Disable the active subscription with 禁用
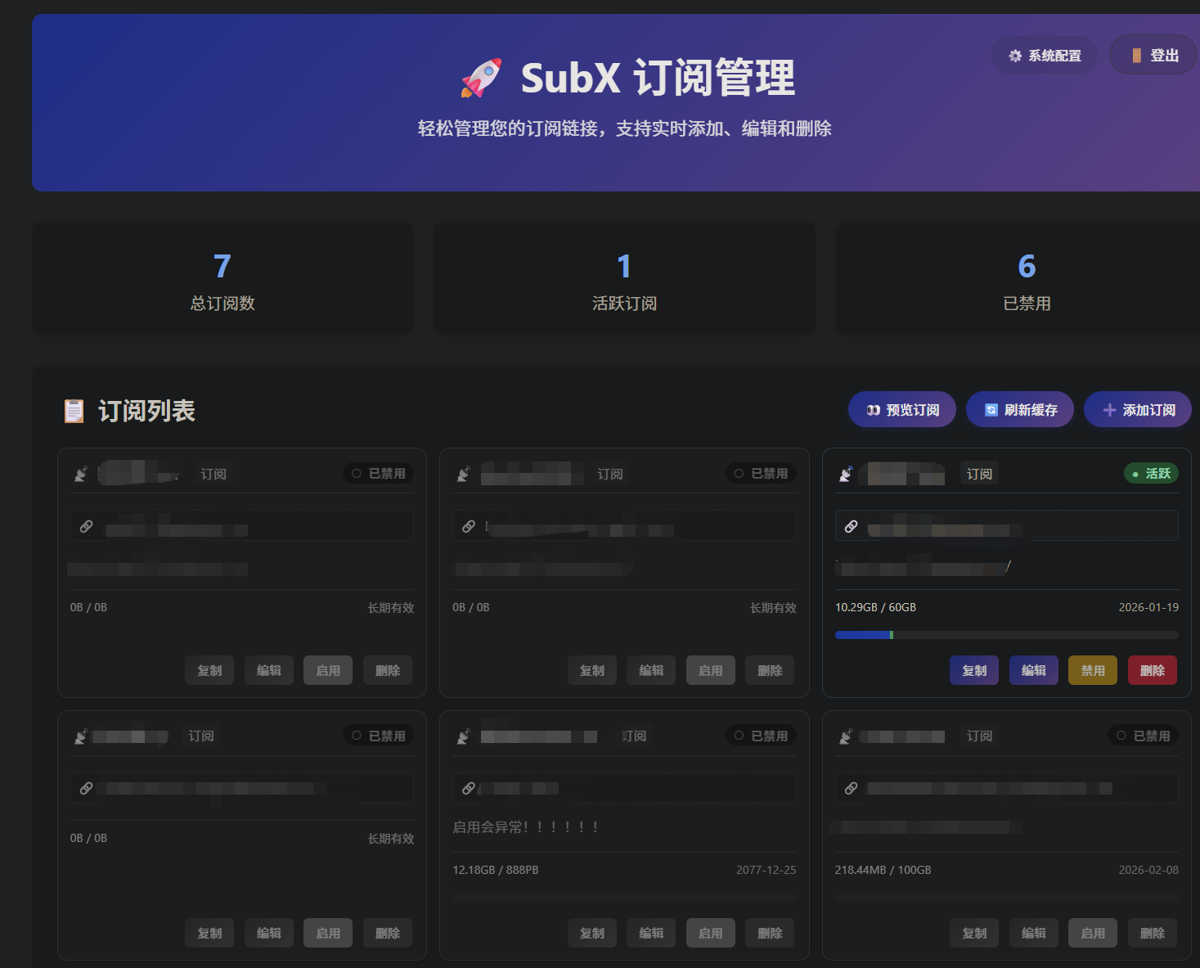The height and width of the screenshot is (968, 1200). tap(1093, 670)
